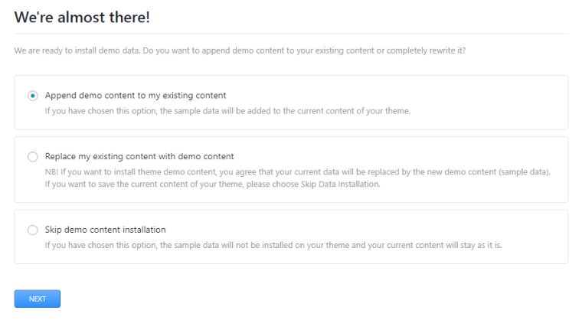Image resolution: width=582 pixels, height=320 pixels.
Task: Click the divider line below the heading
Action: point(291,34)
